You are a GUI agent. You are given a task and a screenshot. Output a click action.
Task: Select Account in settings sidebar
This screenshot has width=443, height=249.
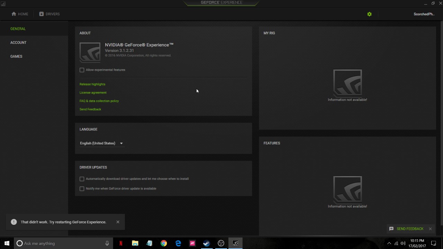18,43
